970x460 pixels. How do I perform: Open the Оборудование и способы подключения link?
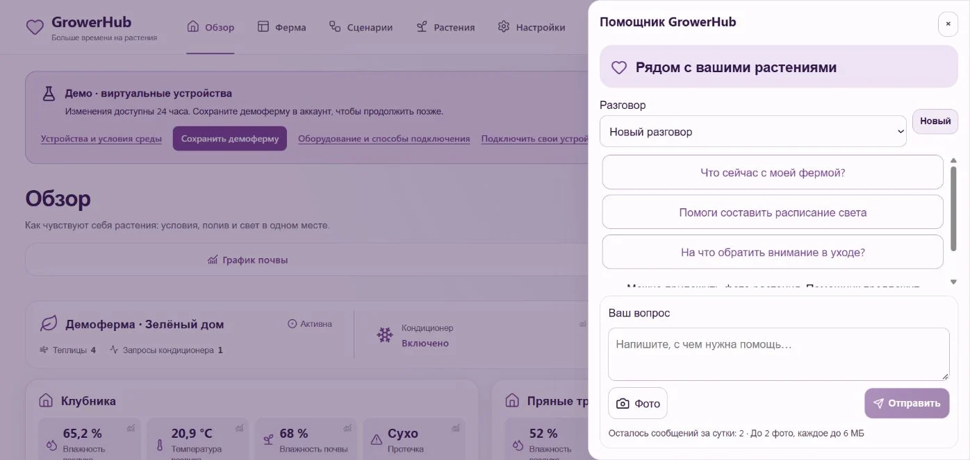click(x=384, y=139)
